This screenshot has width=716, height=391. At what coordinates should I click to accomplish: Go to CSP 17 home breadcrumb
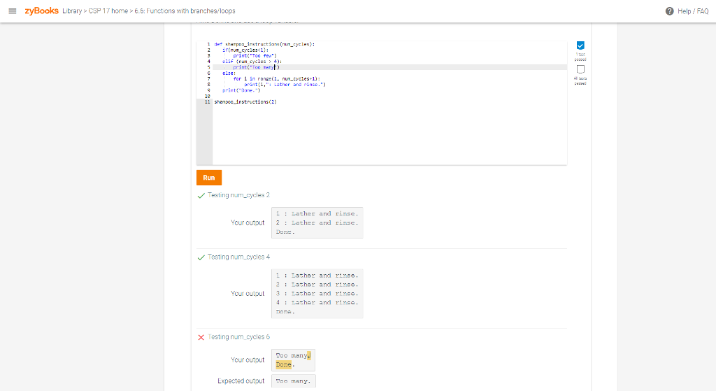click(x=108, y=11)
